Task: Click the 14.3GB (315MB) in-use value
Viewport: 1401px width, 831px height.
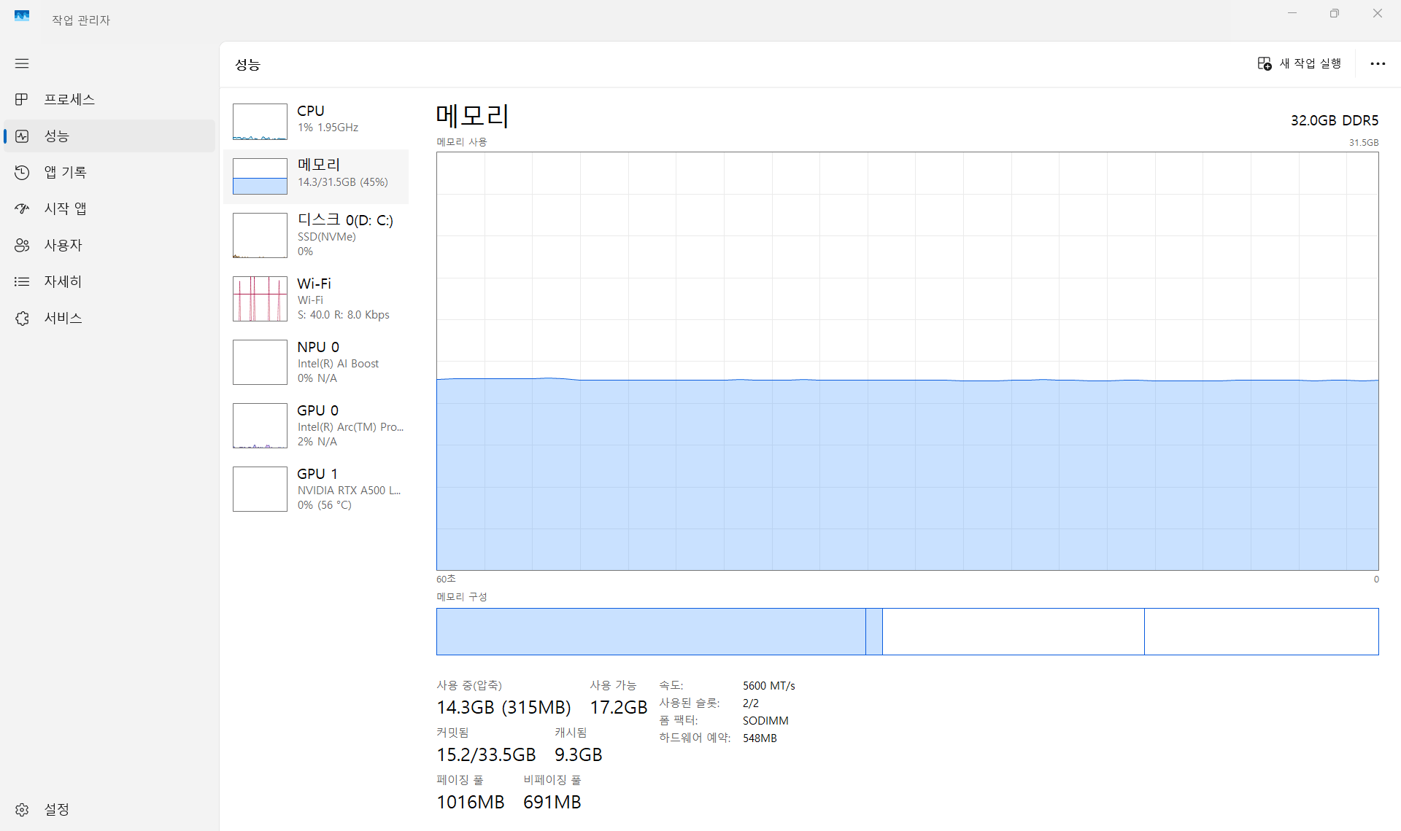Action: point(503,707)
